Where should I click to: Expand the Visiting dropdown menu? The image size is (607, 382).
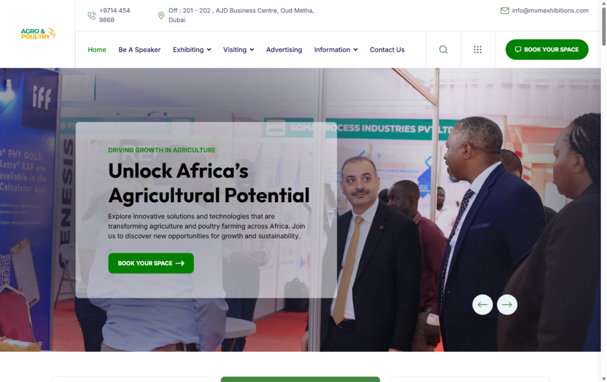tap(238, 50)
